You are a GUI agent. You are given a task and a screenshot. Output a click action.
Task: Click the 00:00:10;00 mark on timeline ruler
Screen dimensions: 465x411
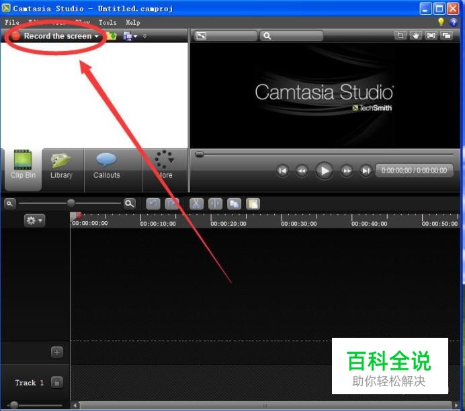pos(158,224)
